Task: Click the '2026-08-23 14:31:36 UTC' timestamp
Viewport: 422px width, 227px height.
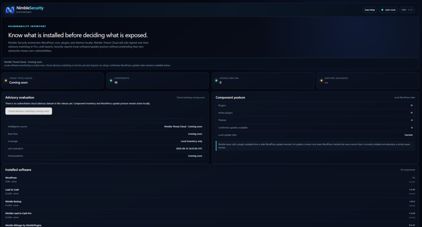Action: coord(189,148)
